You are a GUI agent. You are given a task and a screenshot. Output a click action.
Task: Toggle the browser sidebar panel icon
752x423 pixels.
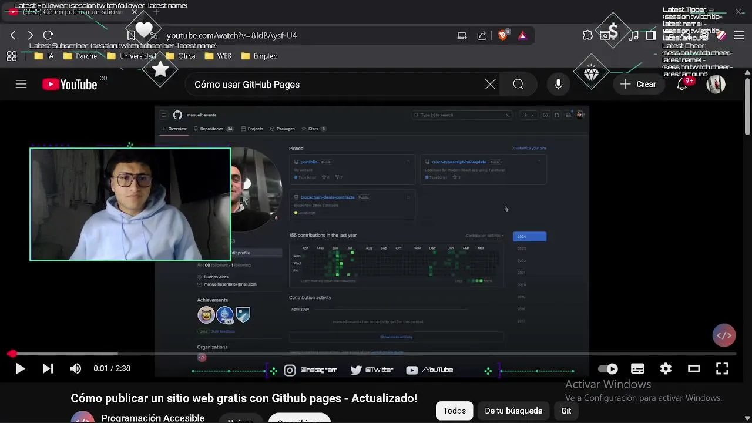650,36
